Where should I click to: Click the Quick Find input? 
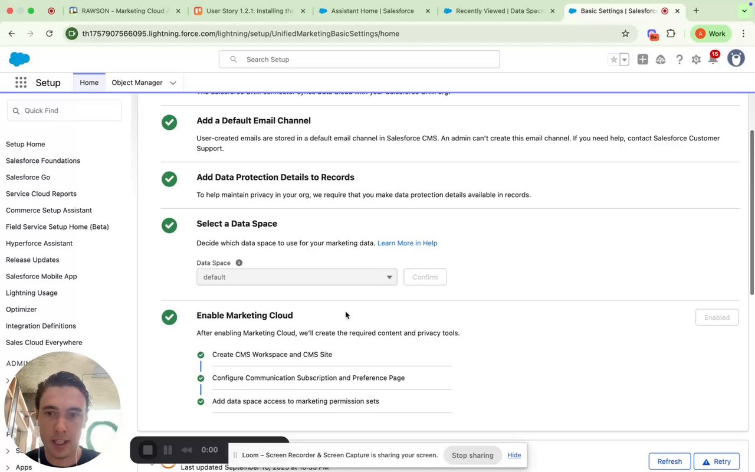pos(64,110)
